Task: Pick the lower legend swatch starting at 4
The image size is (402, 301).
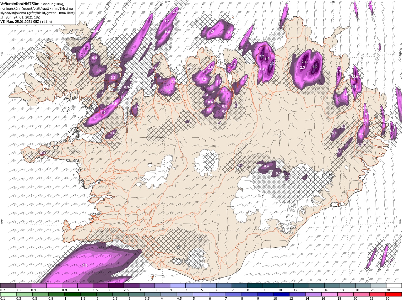Action: tap(169, 294)
